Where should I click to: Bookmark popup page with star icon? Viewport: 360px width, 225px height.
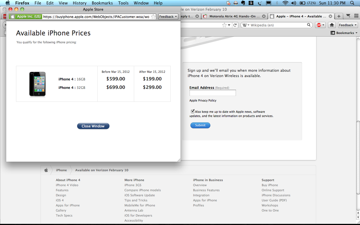tap(153, 17)
